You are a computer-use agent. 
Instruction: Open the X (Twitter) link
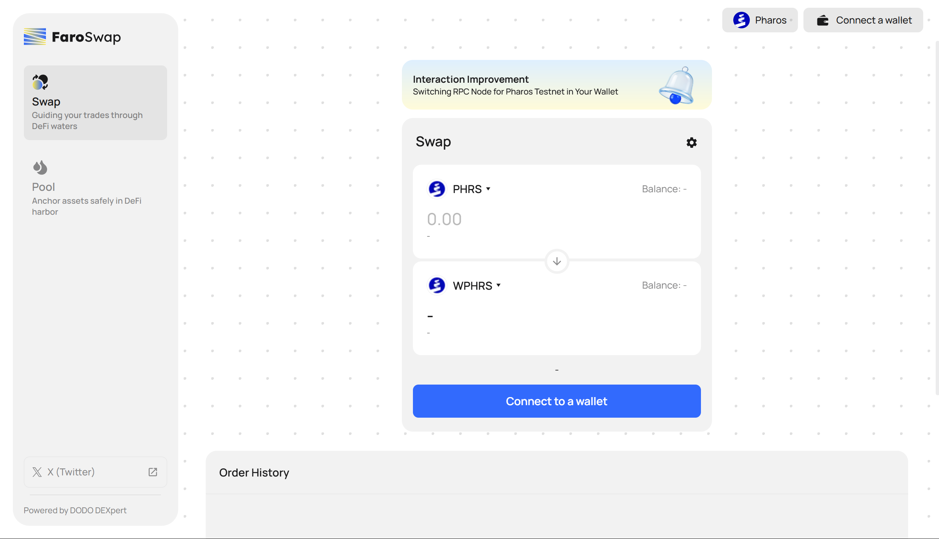click(96, 472)
